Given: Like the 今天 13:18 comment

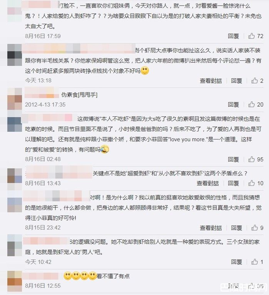Looking at the screenshot, I should coord(254,81).
